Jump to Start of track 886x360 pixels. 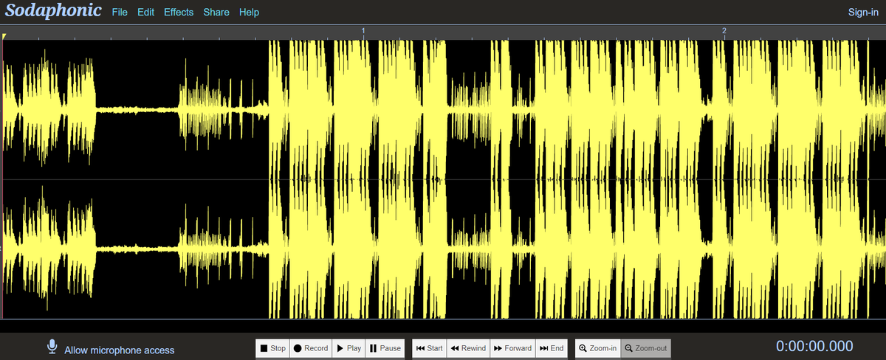pos(429,348)
